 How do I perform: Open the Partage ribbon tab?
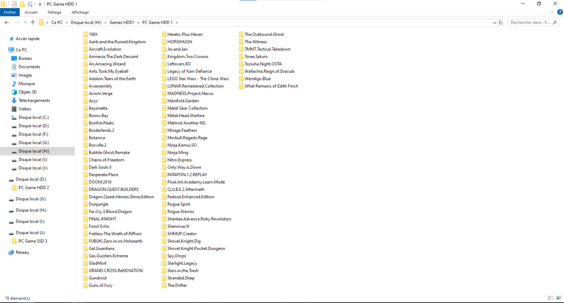pos(55,12)
